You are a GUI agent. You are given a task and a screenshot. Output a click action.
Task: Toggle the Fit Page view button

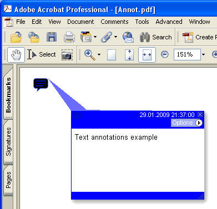tap(129, 55)
